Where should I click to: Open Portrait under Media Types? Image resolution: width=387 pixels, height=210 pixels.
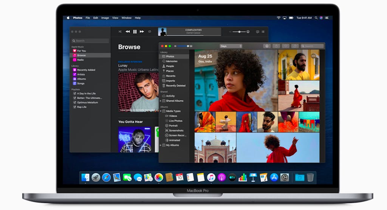(171, 126)
